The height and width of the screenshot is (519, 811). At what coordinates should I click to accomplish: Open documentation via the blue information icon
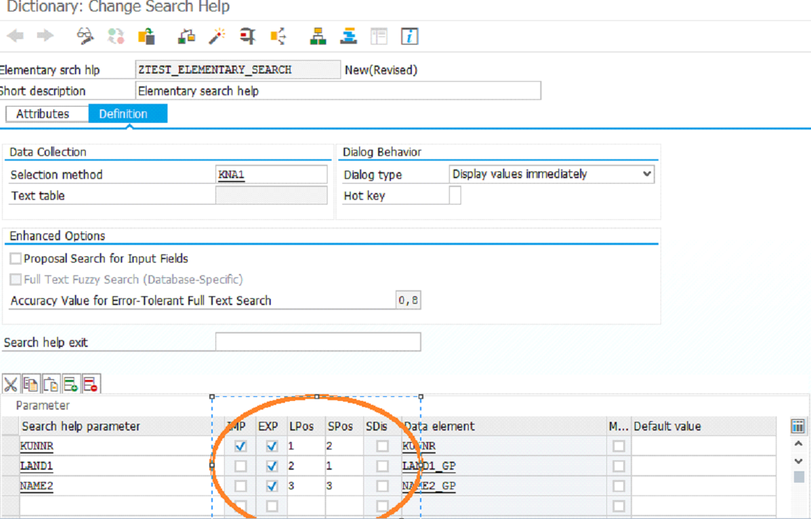(x=409, y=36)
